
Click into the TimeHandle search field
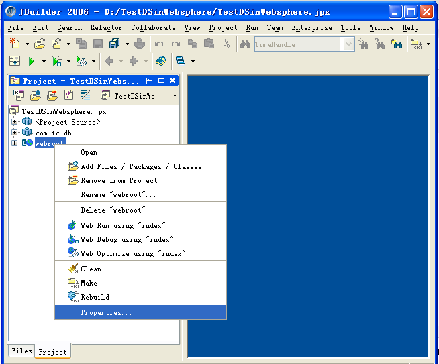pyautogui.click(x=298, y=44)
